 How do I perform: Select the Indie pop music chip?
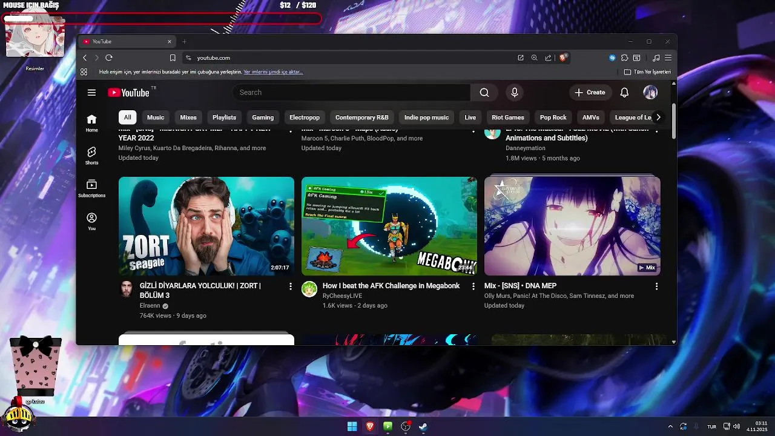[x=426, y=117]
